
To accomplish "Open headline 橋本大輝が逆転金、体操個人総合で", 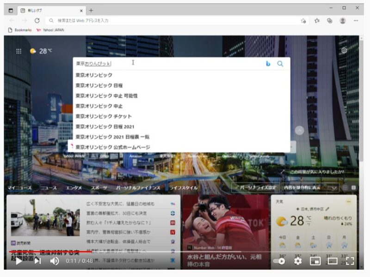I will pyautogui.click(x=118, y=241).
